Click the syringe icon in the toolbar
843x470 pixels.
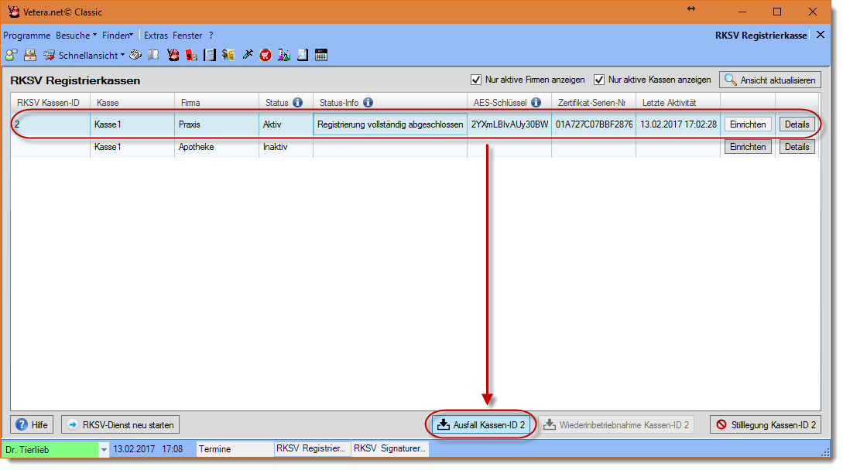tap(248, 55)
